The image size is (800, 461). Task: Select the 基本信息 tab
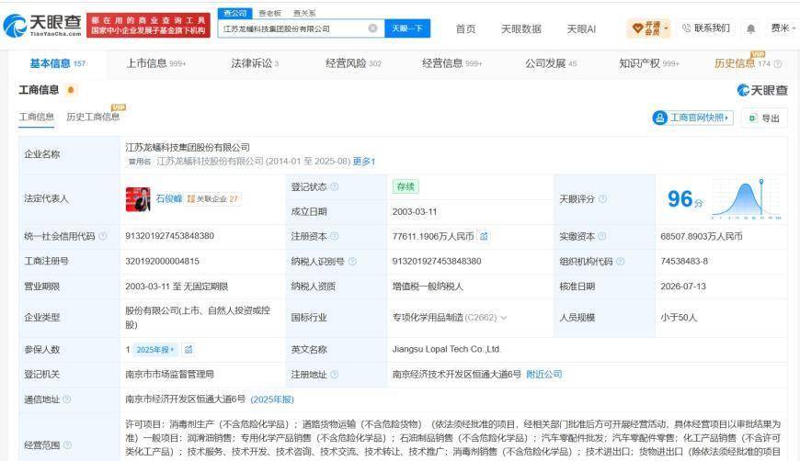click(x=58, y=63)
